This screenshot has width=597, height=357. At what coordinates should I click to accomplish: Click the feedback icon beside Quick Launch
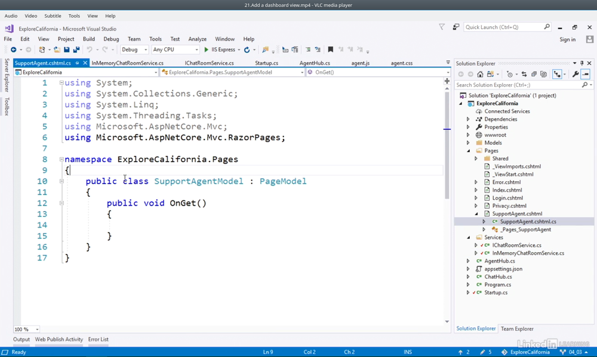pyautogui.click(x=456, y=27)
